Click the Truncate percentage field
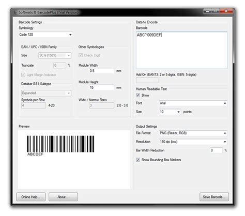 click(59, 65)
